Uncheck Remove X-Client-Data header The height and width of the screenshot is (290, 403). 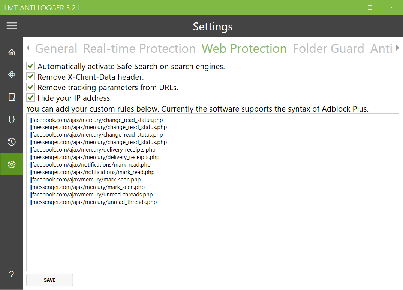point(31,77)
